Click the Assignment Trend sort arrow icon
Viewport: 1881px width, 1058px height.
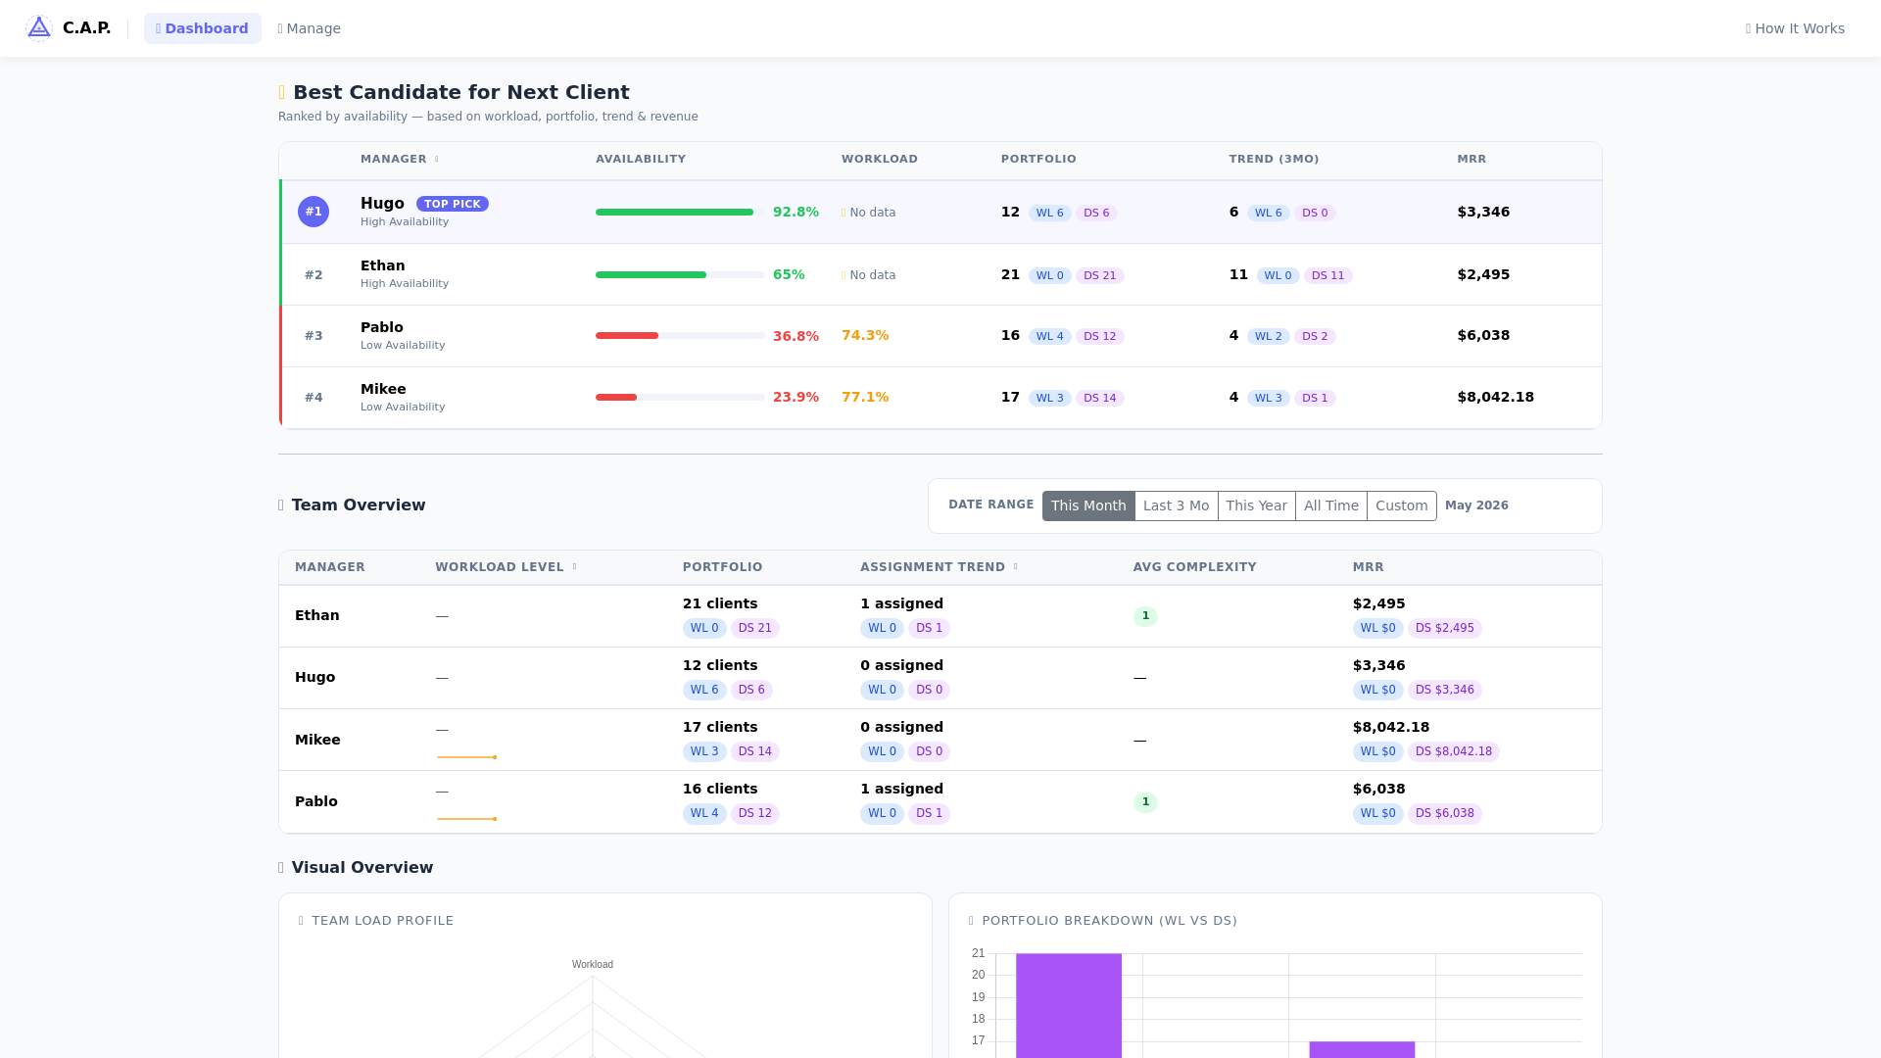point(1015,567)
